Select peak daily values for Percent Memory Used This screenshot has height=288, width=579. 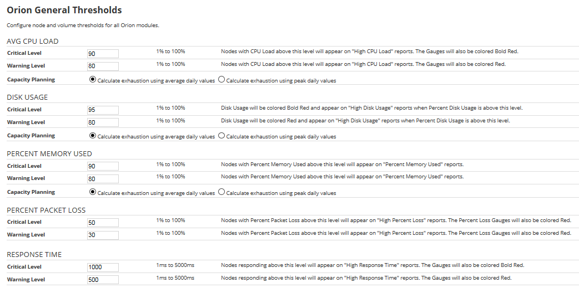(221, 192)
